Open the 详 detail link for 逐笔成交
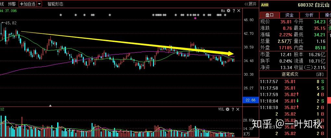 point(320,74)
